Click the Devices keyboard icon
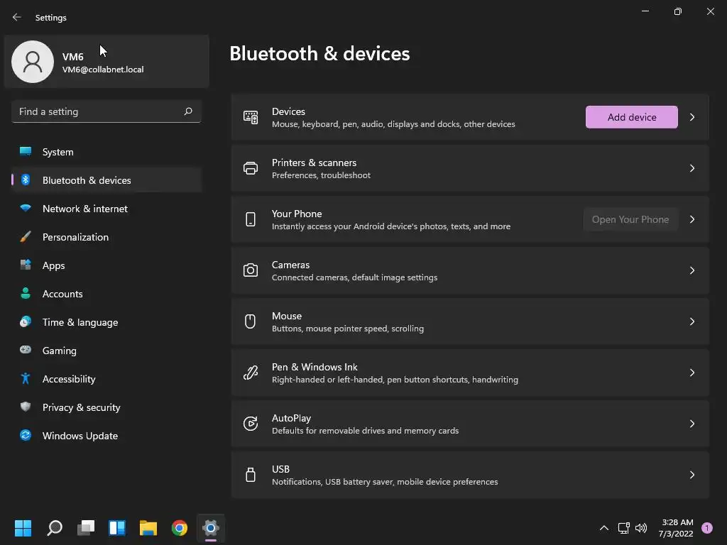The width and height of the screenshot is (727, 545). coord(251,117)
